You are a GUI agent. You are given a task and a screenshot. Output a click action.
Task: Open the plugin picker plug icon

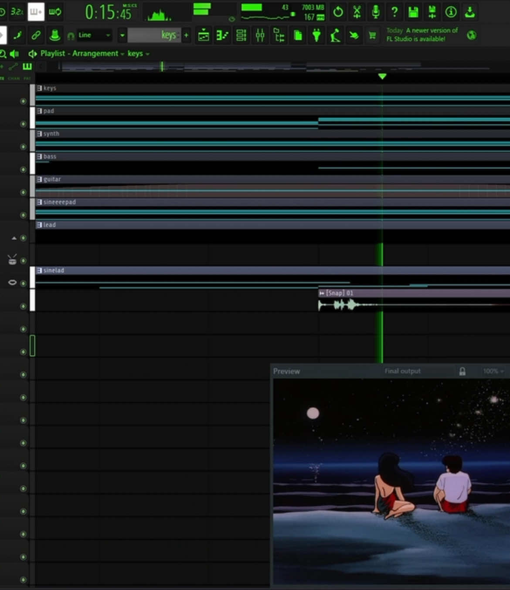pyautogui.click(x=316, y=35)
